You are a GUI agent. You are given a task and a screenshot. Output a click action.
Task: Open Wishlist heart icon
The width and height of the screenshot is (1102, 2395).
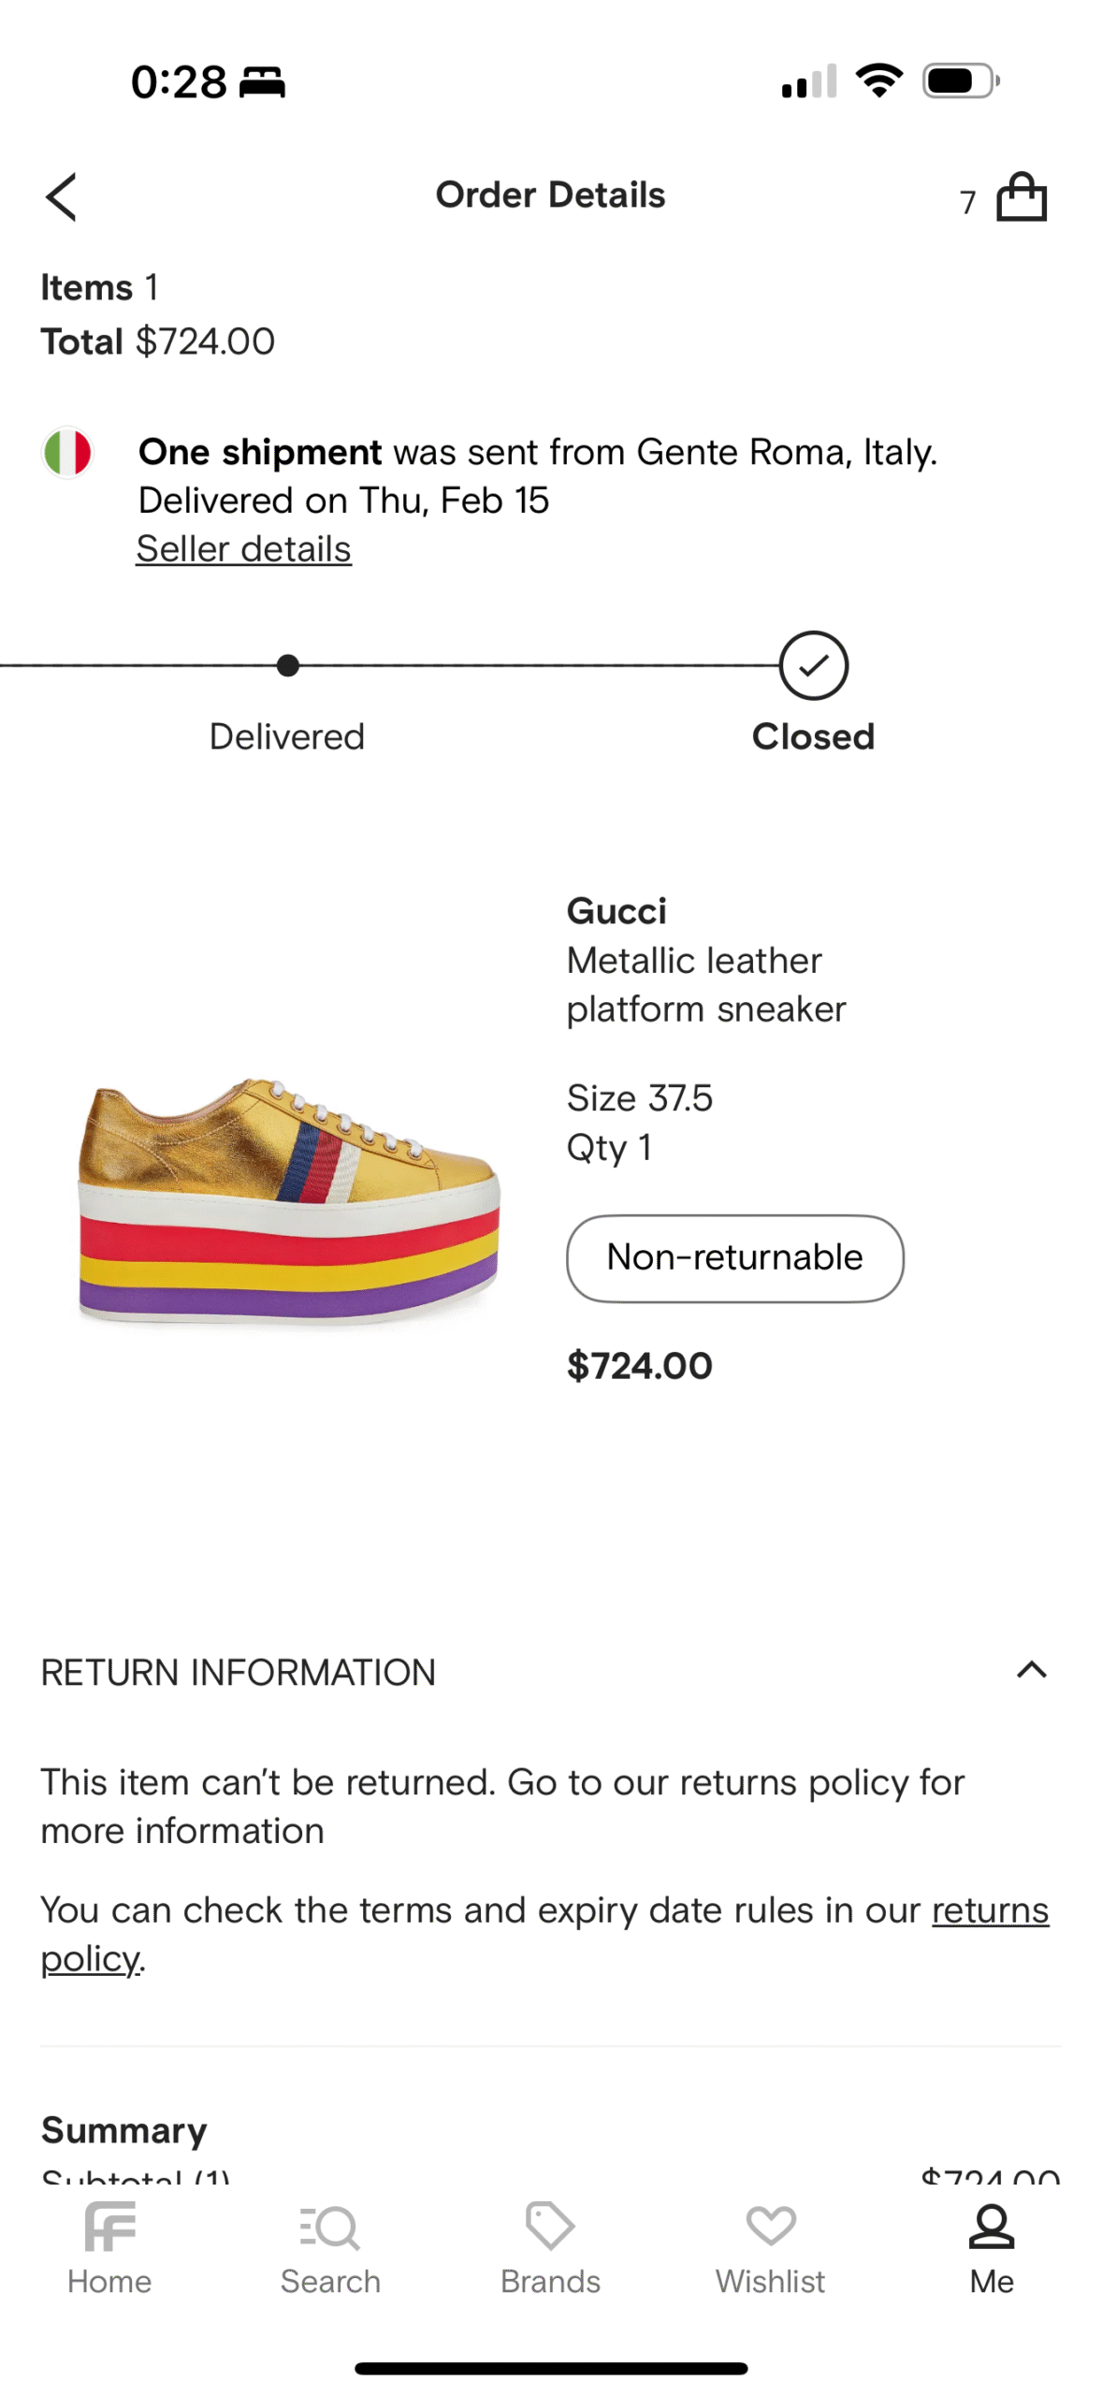(771, 2226)
